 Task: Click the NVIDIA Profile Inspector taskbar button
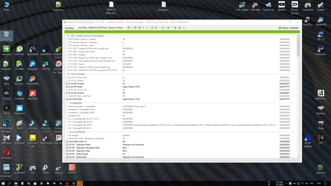tap(80, 183)
